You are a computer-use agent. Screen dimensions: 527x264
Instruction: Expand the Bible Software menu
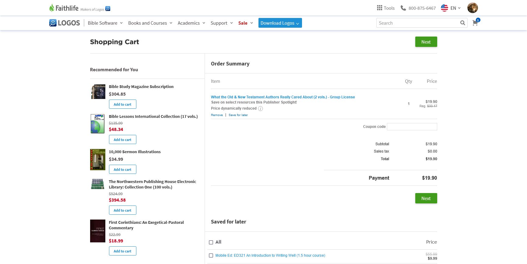[x=105, y=23]
